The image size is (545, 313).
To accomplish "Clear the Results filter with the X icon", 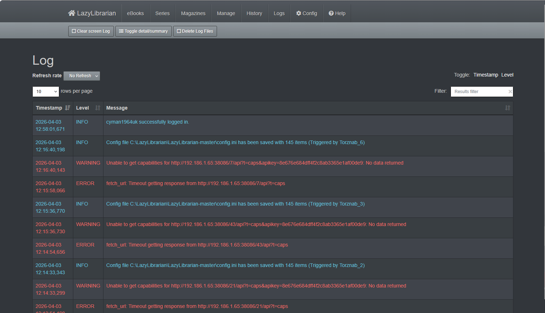I will pyautogui.click(x=510, y=92).
